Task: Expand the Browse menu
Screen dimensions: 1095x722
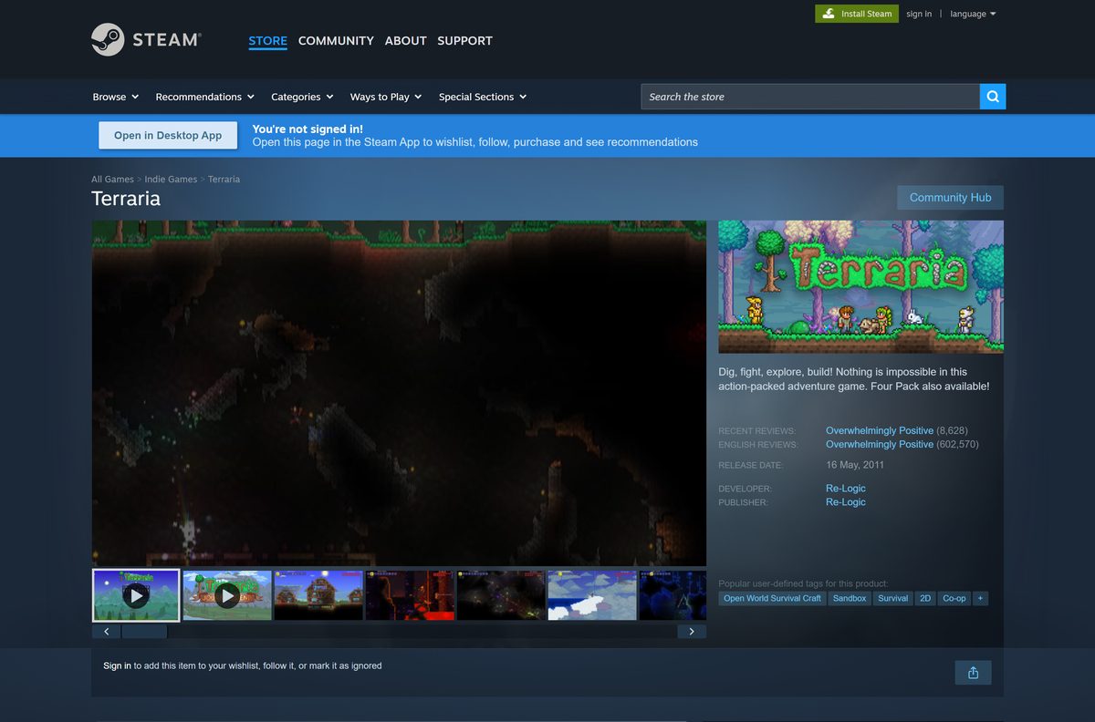Action: pos(116,97)
